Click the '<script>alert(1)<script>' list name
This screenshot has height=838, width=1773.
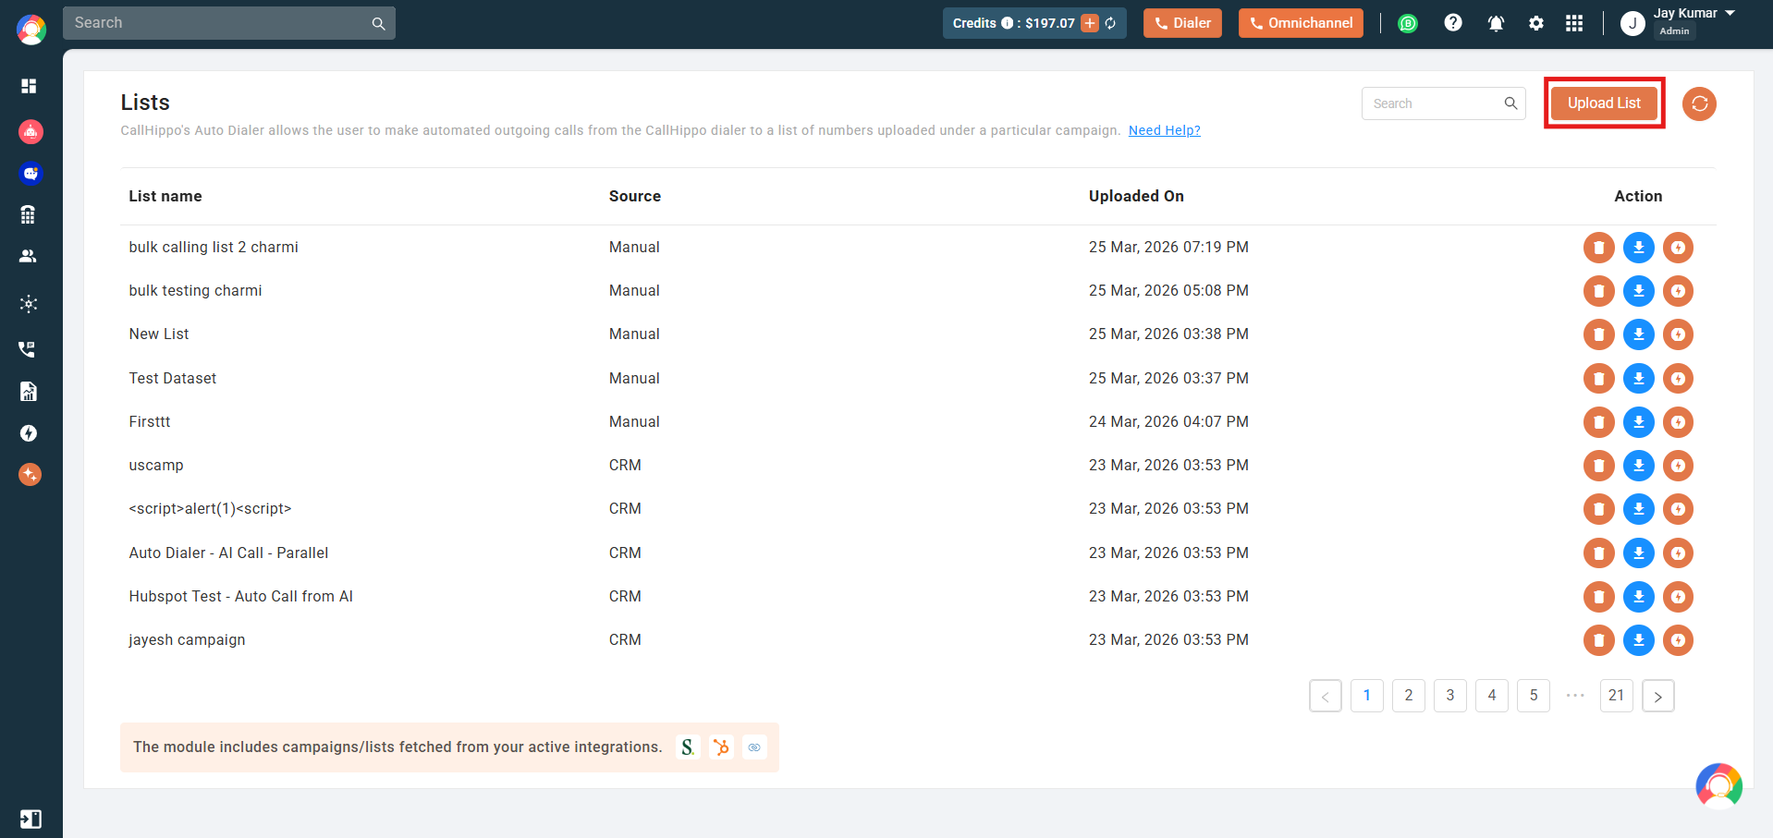point(210,509)
